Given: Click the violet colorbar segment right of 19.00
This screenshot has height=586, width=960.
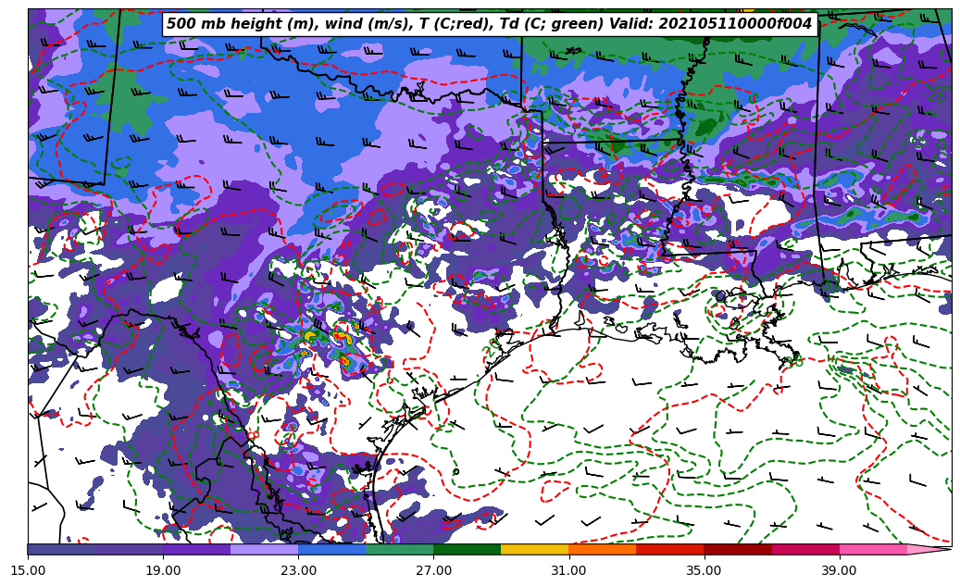Looking at the screenshot, I should coord(196,549).
